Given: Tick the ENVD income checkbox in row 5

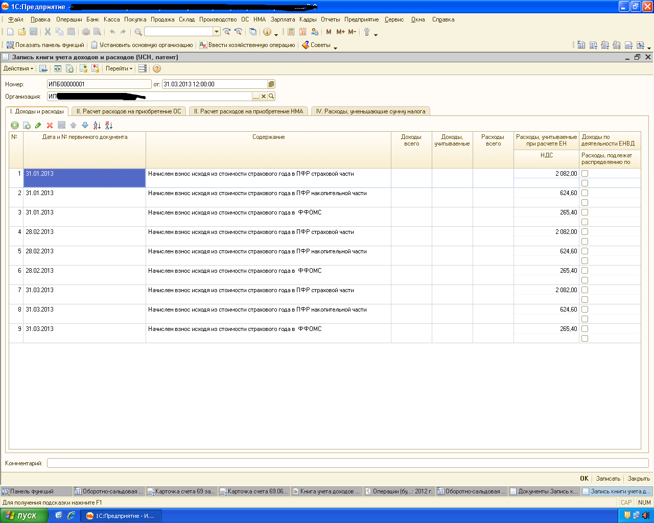Looking at the screenshot, I should pyautogui.click(x=585, y=251).
